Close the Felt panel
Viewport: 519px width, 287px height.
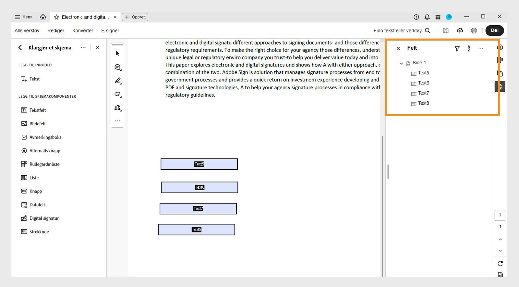pyautogui.click(x=398, y=48)
